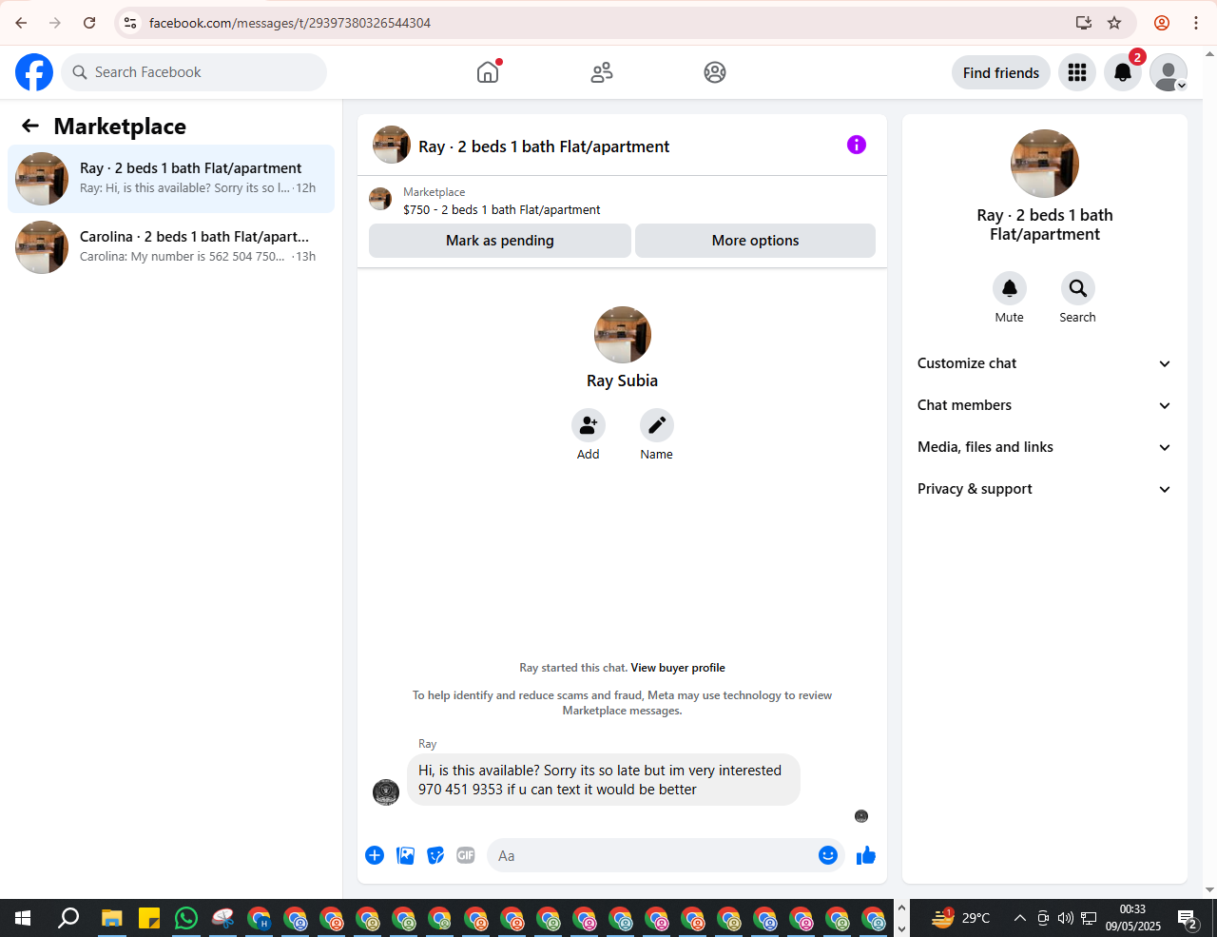Go back using the Marketplace back arrow
Screen dimensions: 1217x937
click(x=30, y=126)
